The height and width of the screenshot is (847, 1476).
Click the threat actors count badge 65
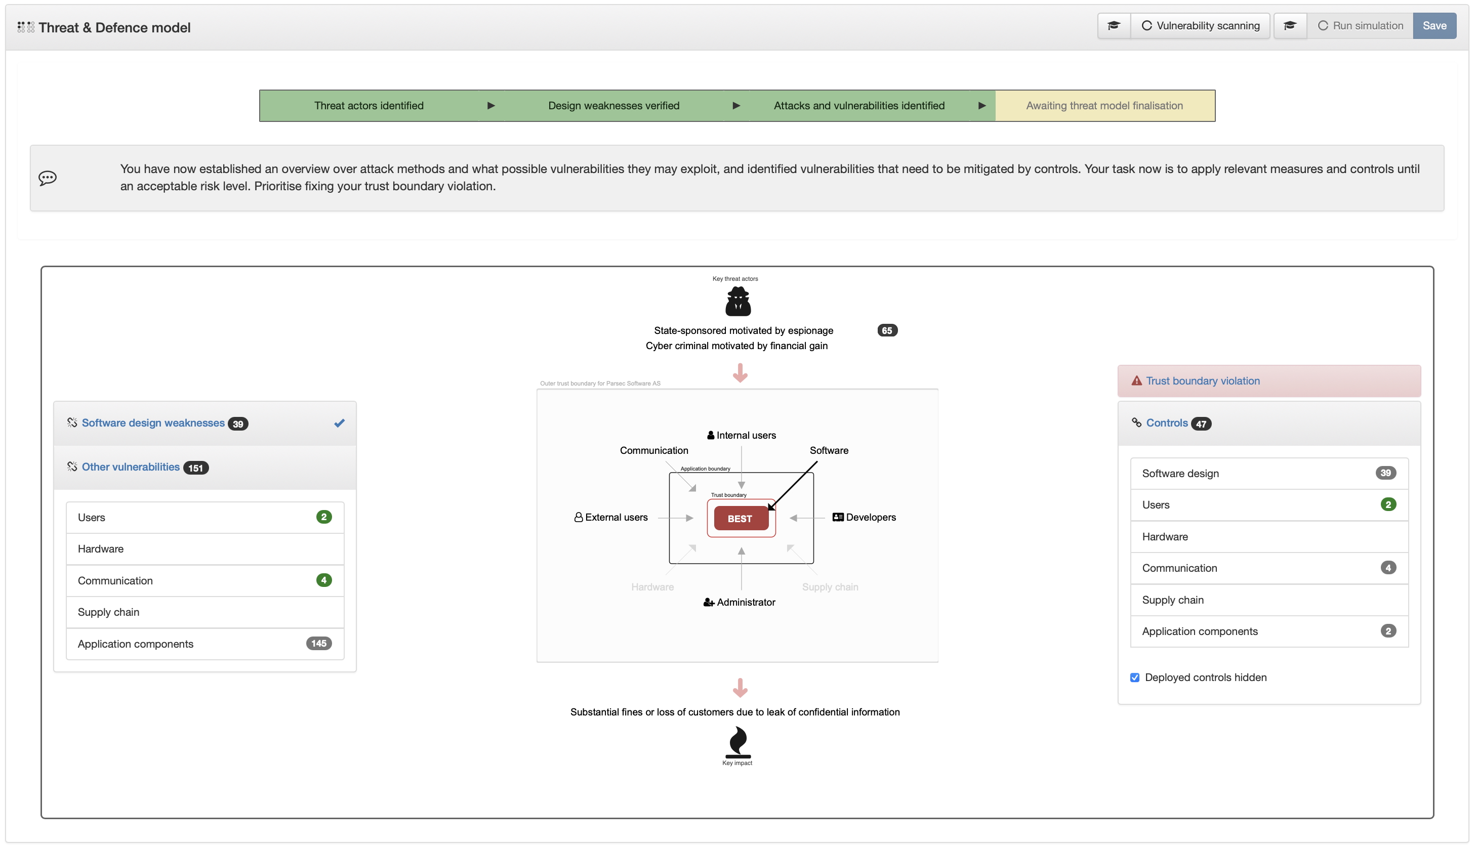887,330
